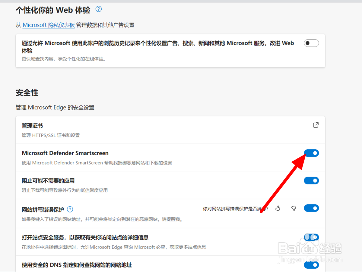The image size is (362, 272).
Task: Open help icon beside 个性化你的 Web 体验
Action: click(x=99, y=9)
